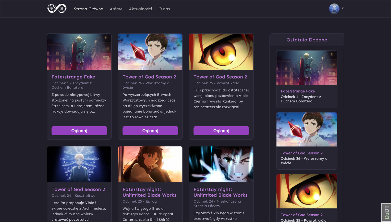Click the main grid thumbnail of boy with red crystal

coord(150,52)
